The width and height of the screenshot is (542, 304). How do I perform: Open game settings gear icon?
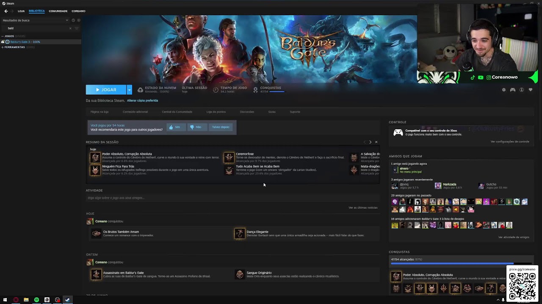pyautogui.click(x=504, y=90)
